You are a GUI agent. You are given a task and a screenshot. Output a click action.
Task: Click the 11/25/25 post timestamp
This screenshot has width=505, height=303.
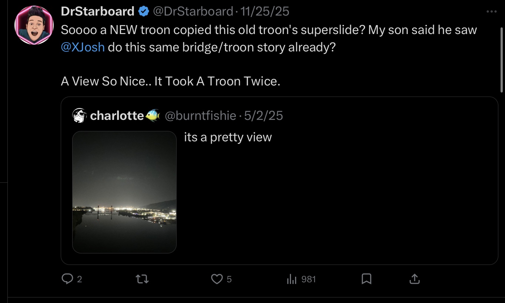[265, 12]
